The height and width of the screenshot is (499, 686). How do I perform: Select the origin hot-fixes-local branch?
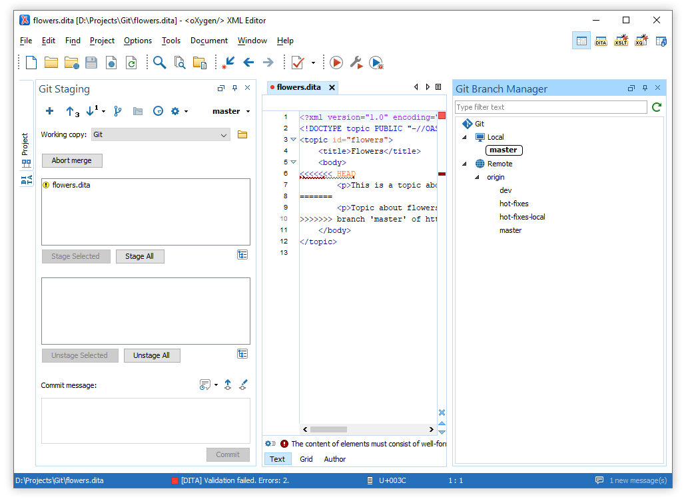[522, 217]
